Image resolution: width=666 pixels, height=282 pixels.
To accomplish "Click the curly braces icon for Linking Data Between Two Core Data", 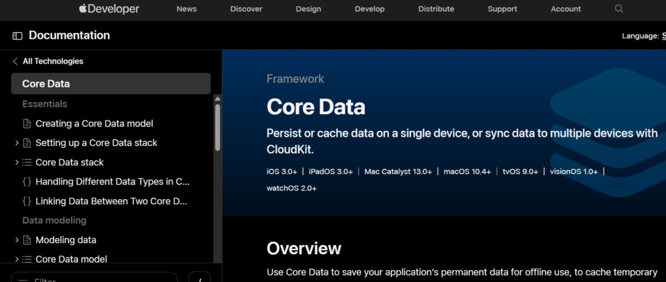I will point(27,201).
